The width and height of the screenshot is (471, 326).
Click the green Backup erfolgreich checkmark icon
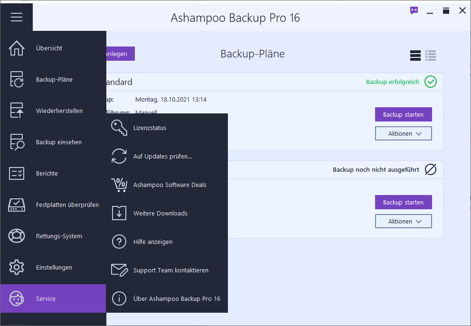click(431, 82)
